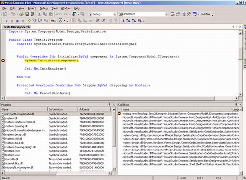
Task: Open the 'innerrect' find combo box dropdown
Action: coord(166,14)
